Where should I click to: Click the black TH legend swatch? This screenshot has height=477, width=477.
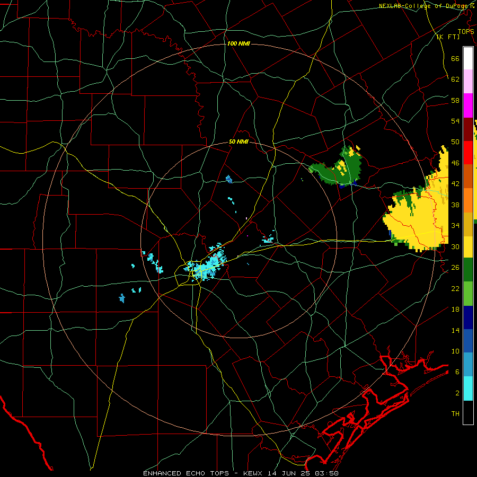pyautogui.click(x=468, y=412)
